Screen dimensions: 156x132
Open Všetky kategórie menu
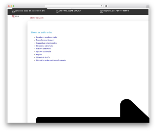(37, 18)
